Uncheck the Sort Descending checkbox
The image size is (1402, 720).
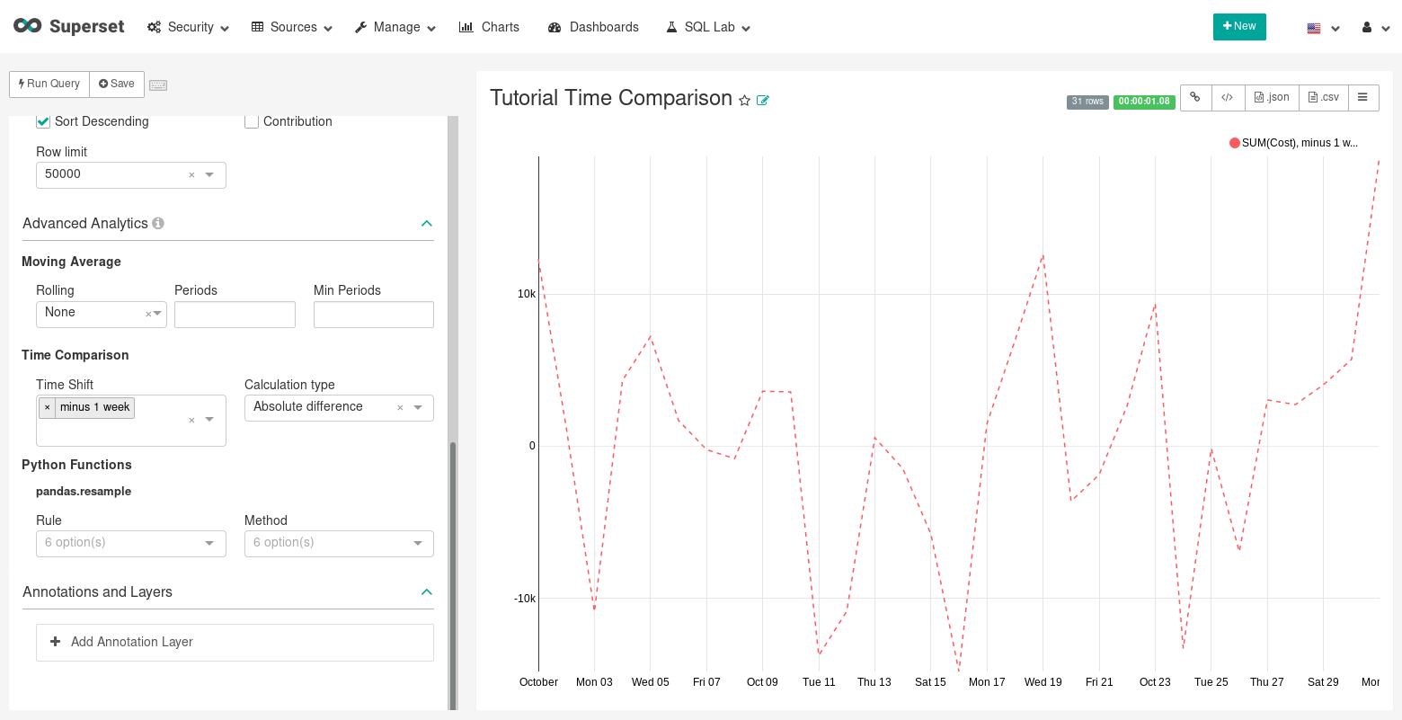point(43,121)
